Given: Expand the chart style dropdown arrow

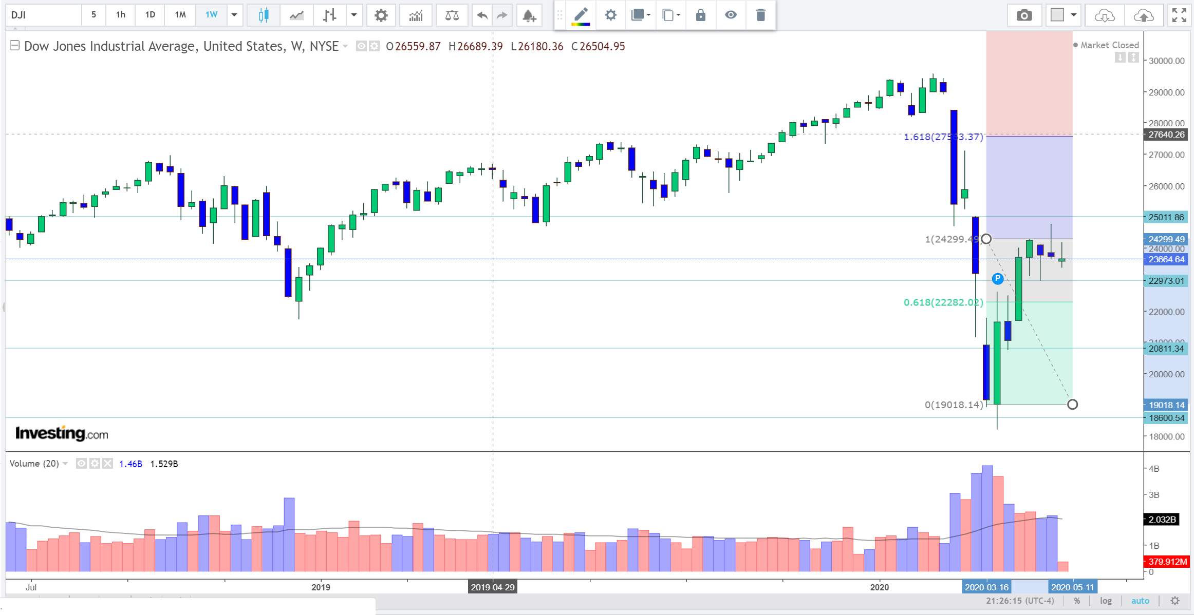Looking at the screenshot, I should pyautogui.click(x=353, y=15).
